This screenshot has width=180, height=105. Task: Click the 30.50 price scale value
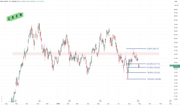click(x=176, y=76)
